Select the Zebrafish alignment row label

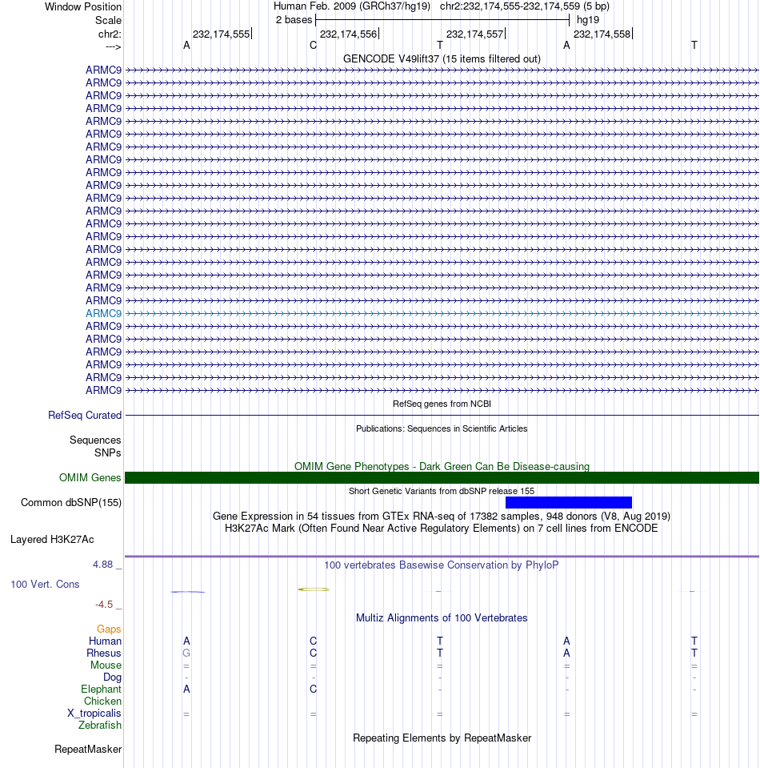tap(100, 726)
